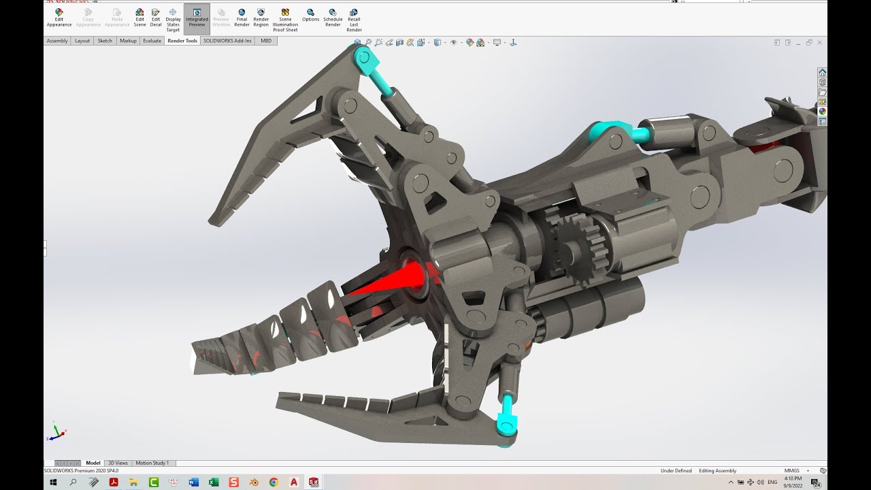This screenshot has width=871, height=490.
Task: Recall Last Render
Action: coord(354,20)
